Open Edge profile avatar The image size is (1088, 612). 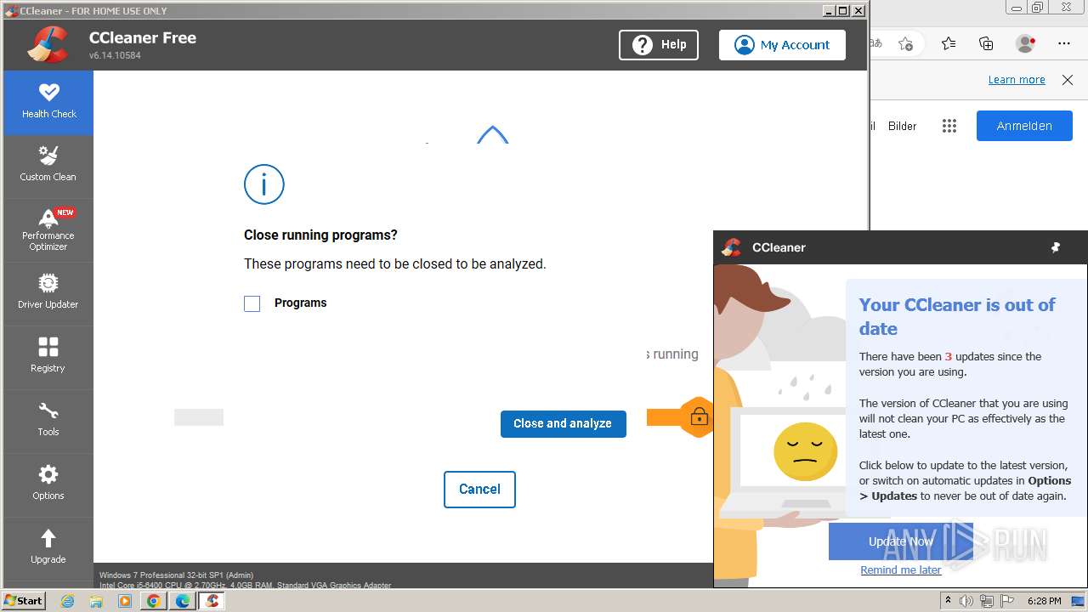point(1025,43)
